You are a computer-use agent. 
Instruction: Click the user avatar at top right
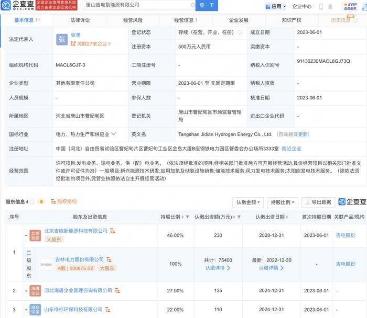click(364, 6)
